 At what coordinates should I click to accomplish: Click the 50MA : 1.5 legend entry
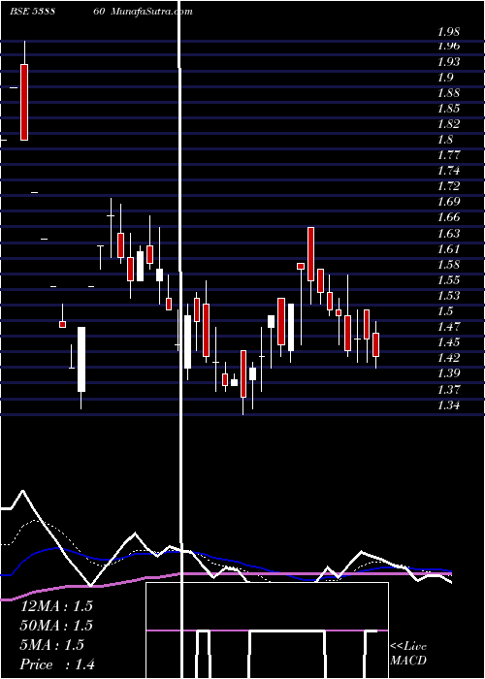coord(56,626)
